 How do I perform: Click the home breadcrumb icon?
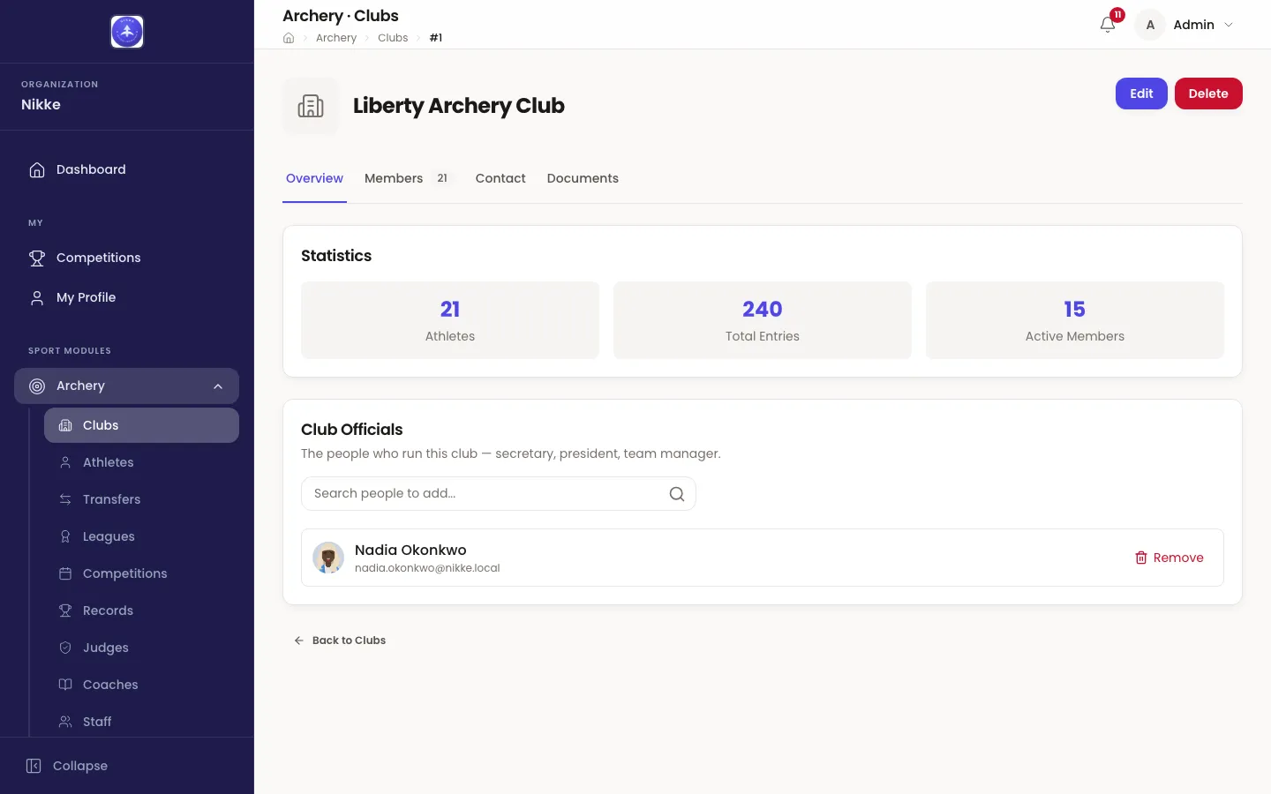pos(289,38)
